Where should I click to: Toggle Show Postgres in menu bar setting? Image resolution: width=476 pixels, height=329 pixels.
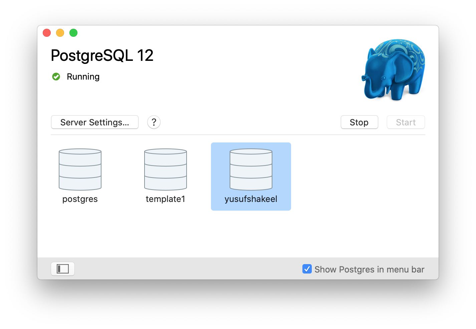pyautogui.click(x=307, y=269)
